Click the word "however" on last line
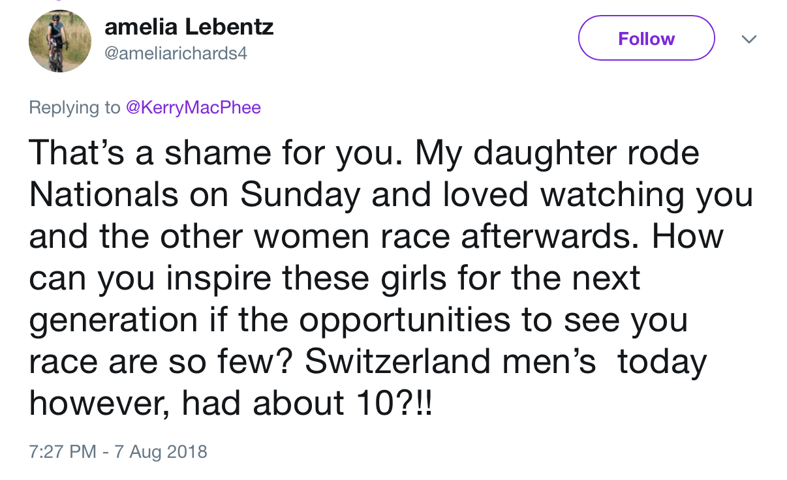This screenshot has width=787, height=480. click(x=99, y=404)
